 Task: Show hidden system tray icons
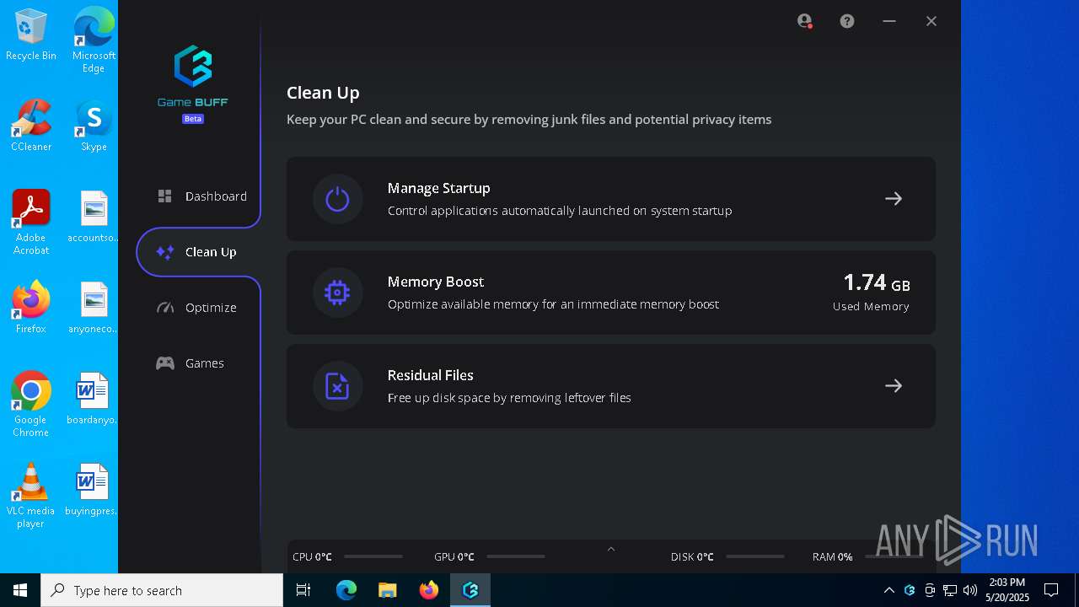click(889, 590)
